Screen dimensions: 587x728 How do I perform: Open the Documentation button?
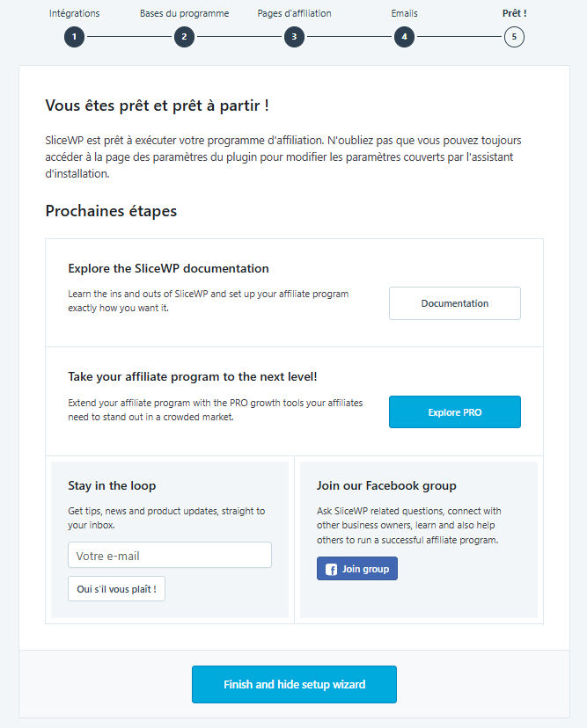click(x=454, y=303)
